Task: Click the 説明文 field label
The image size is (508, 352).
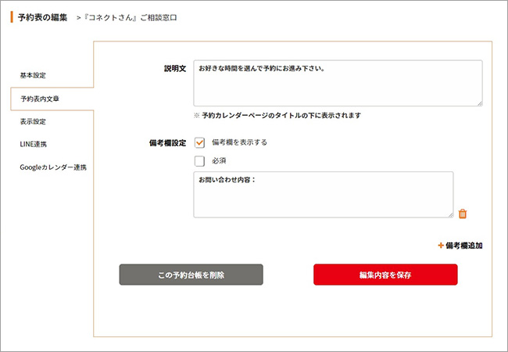Action: coord(174,69)
